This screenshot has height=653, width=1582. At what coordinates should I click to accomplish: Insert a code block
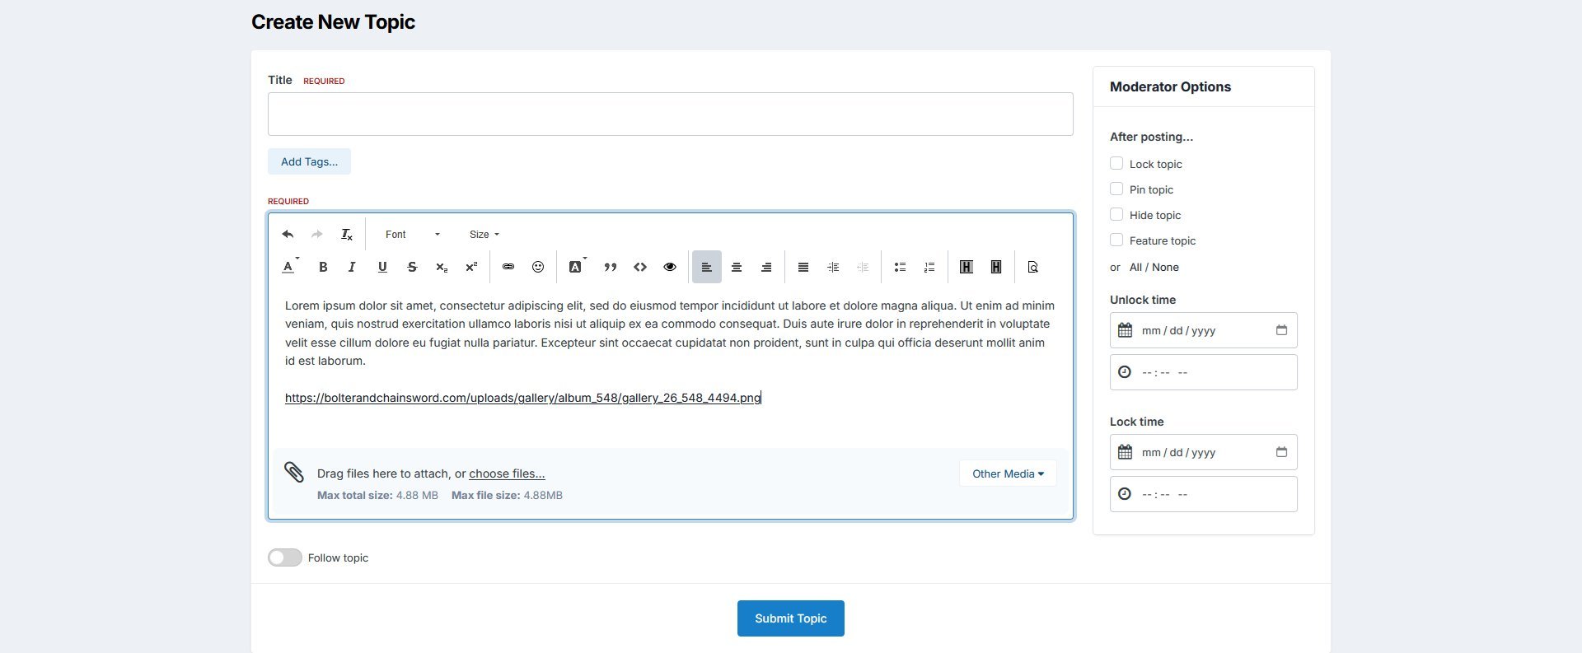[640, 267]
